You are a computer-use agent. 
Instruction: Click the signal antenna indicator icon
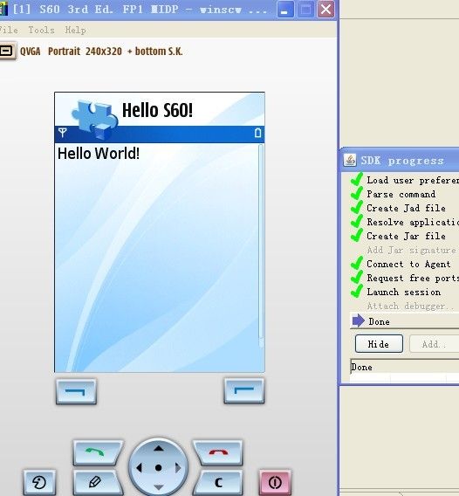pos(62,133)
